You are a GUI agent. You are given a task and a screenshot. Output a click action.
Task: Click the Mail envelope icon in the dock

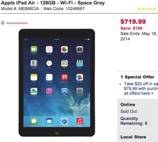49,121
